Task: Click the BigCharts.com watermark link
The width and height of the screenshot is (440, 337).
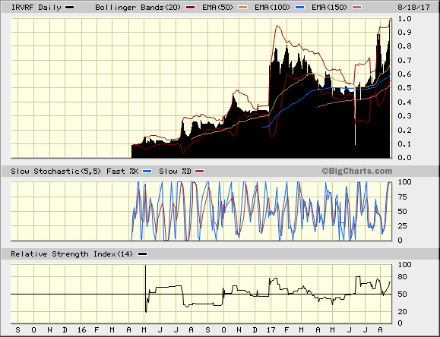Action: (x=357, y=171)
